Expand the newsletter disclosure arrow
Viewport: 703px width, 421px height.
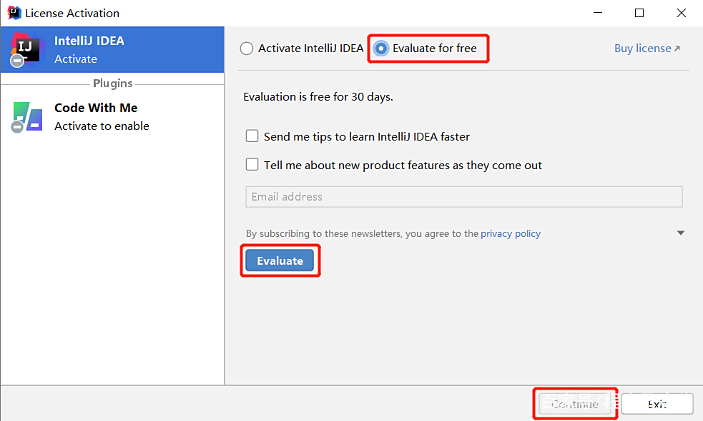[681, 233]
